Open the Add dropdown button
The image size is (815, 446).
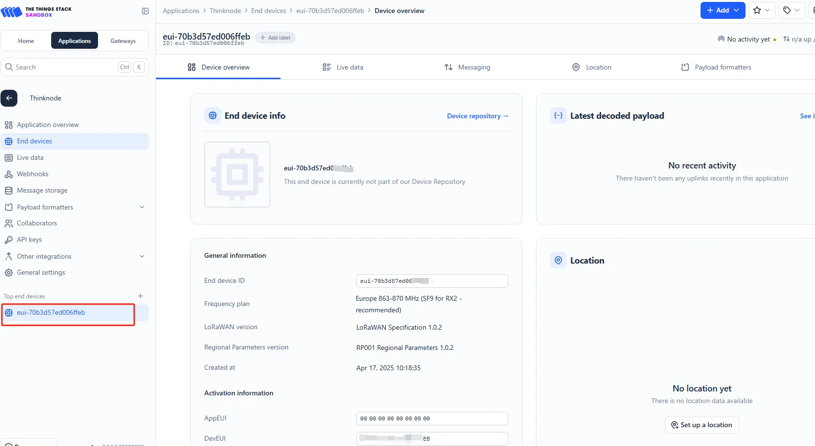722,10
